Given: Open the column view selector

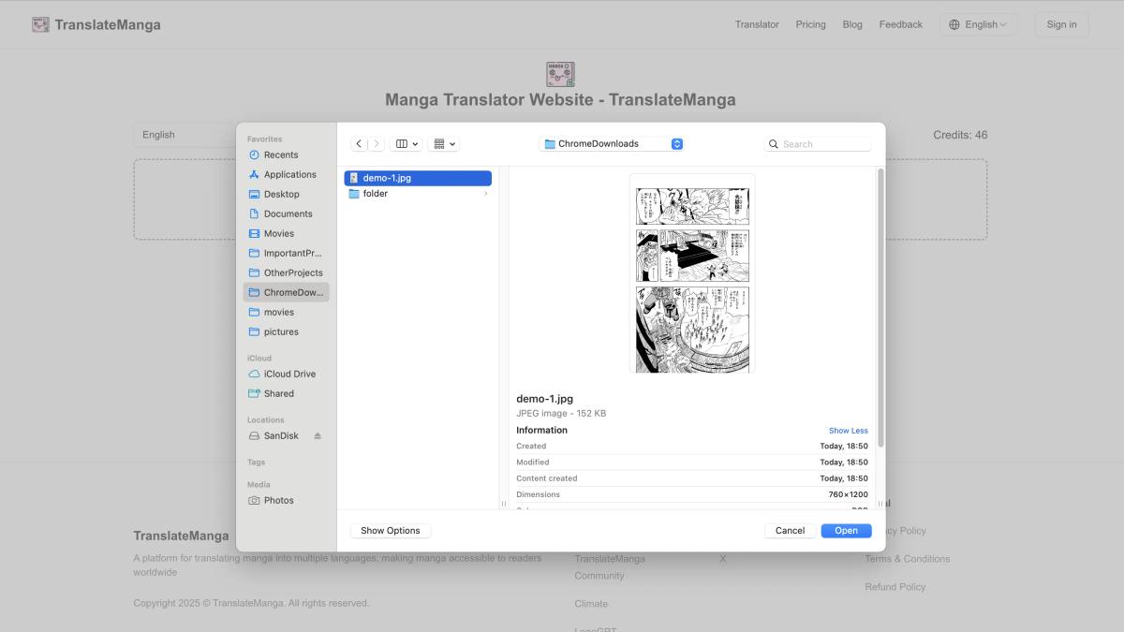Looking at the screenshot, I should pyautogui.click(x=406, y=144).
